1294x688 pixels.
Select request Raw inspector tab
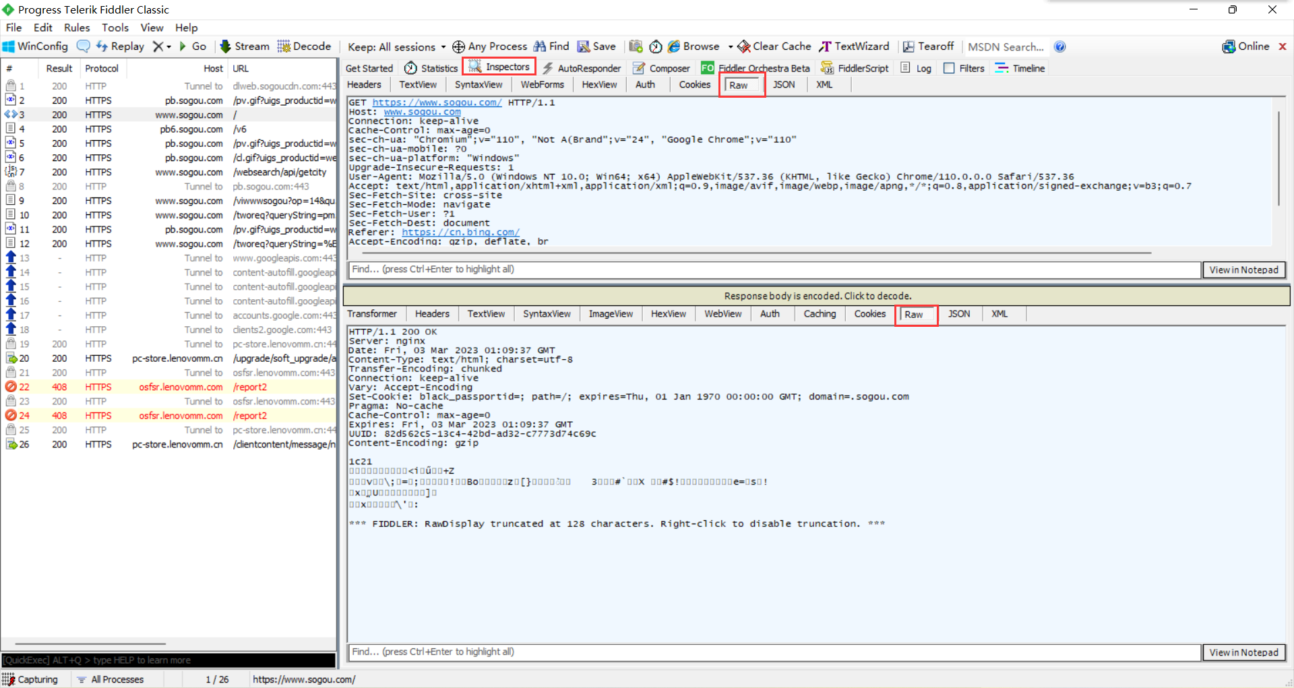click(x=742, y=85)
